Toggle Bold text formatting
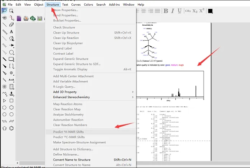The width and height of the screenshot is (250, 168). pos(166,11)
